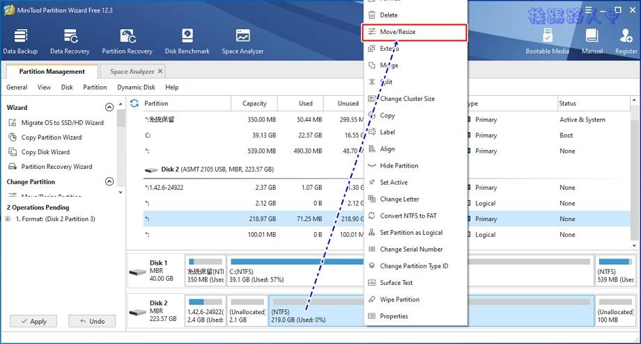Open the Bootable Media builder
641x344 pixels.
coord(547,41)
